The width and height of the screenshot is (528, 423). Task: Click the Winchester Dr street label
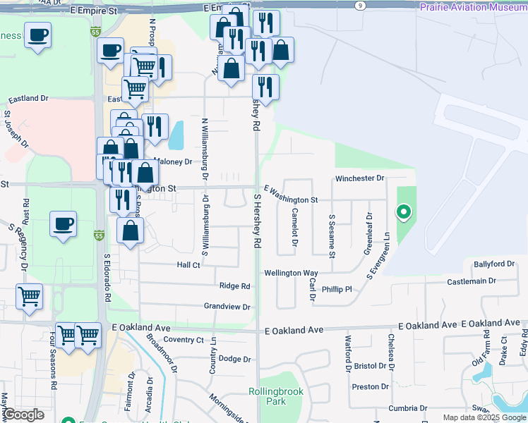pos(359,178)
